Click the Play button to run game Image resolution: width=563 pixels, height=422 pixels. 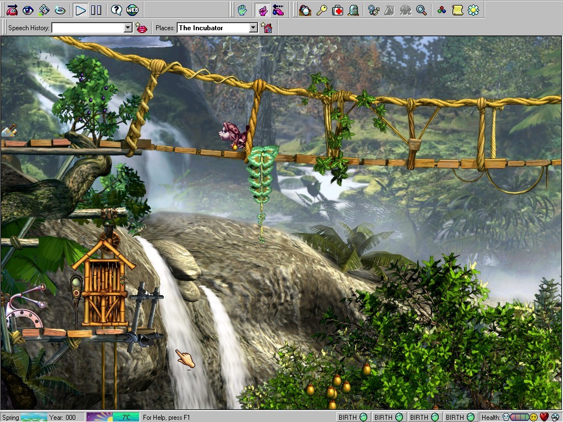click(x=80, y=10)
